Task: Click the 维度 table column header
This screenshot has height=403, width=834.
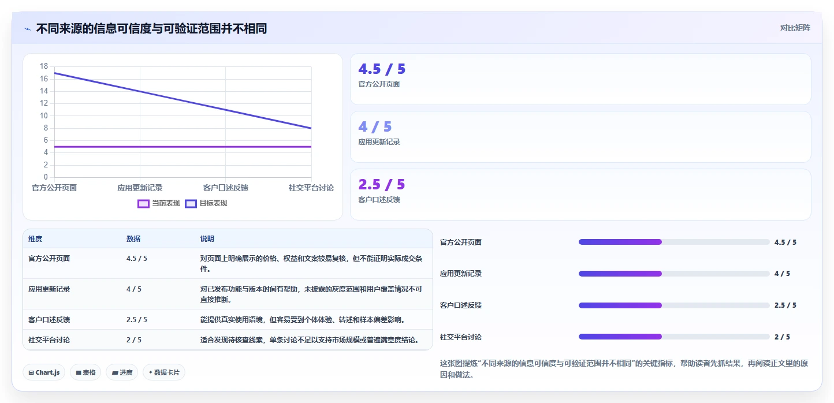Action: [35, 239]
